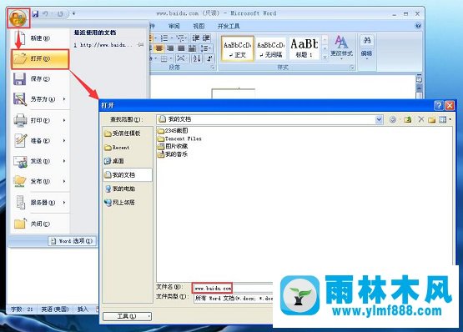Open the 查找范围 dropdown in the Open dialog

pos(379,119)
